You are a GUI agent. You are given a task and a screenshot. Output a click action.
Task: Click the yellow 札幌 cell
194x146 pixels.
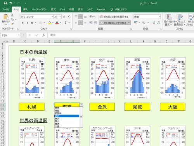[x=31, y=107]
